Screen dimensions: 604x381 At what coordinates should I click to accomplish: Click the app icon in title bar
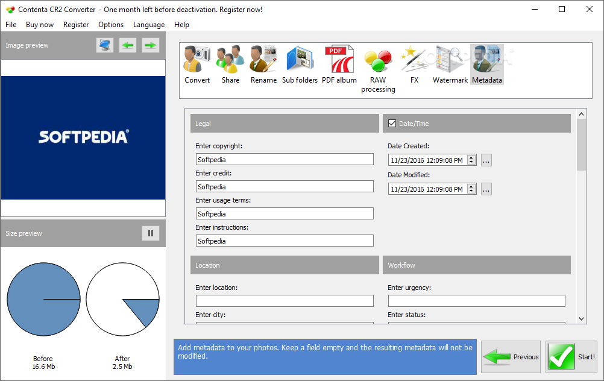coord(10,10)
